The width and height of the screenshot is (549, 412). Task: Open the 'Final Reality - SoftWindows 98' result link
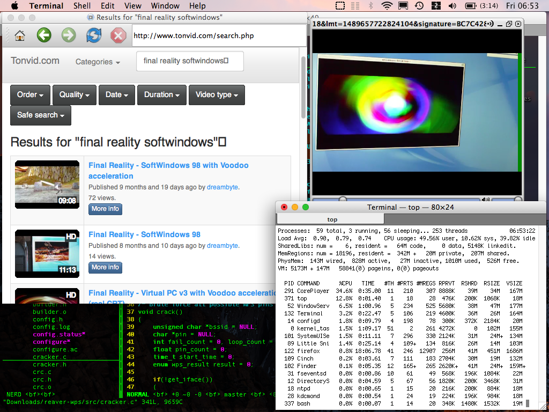(x=144, y=234)
